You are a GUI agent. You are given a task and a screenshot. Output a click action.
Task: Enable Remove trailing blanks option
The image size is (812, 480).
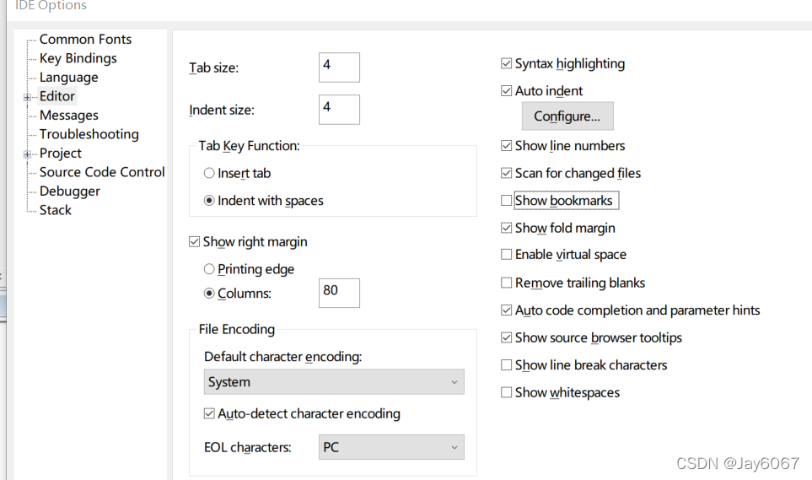pyautogui.click(x=507, y=283)
